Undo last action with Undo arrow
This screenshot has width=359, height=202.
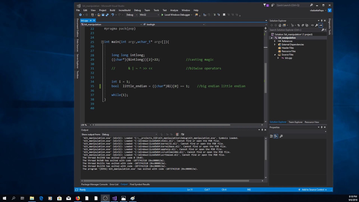(x=112, y=15)
